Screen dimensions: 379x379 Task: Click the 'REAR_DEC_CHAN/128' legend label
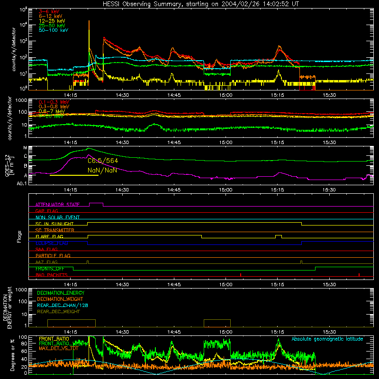tap(63, 305)
